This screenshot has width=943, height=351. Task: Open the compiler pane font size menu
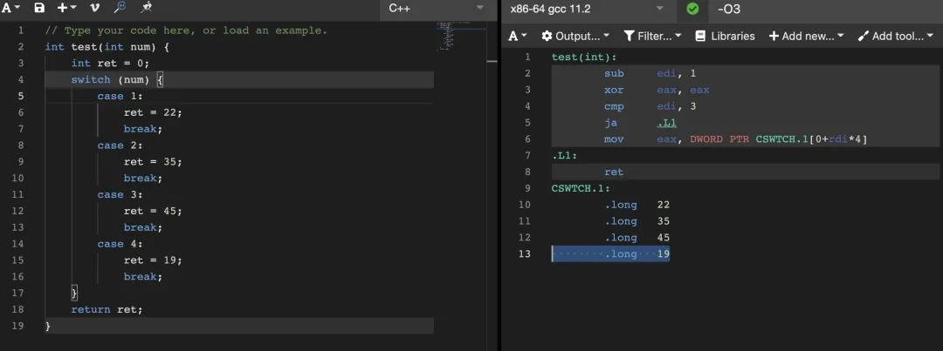coord(518,36)
